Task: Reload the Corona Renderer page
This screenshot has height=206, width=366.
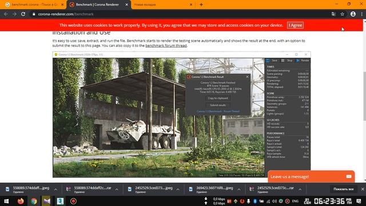Action: (x=23, y=14)
